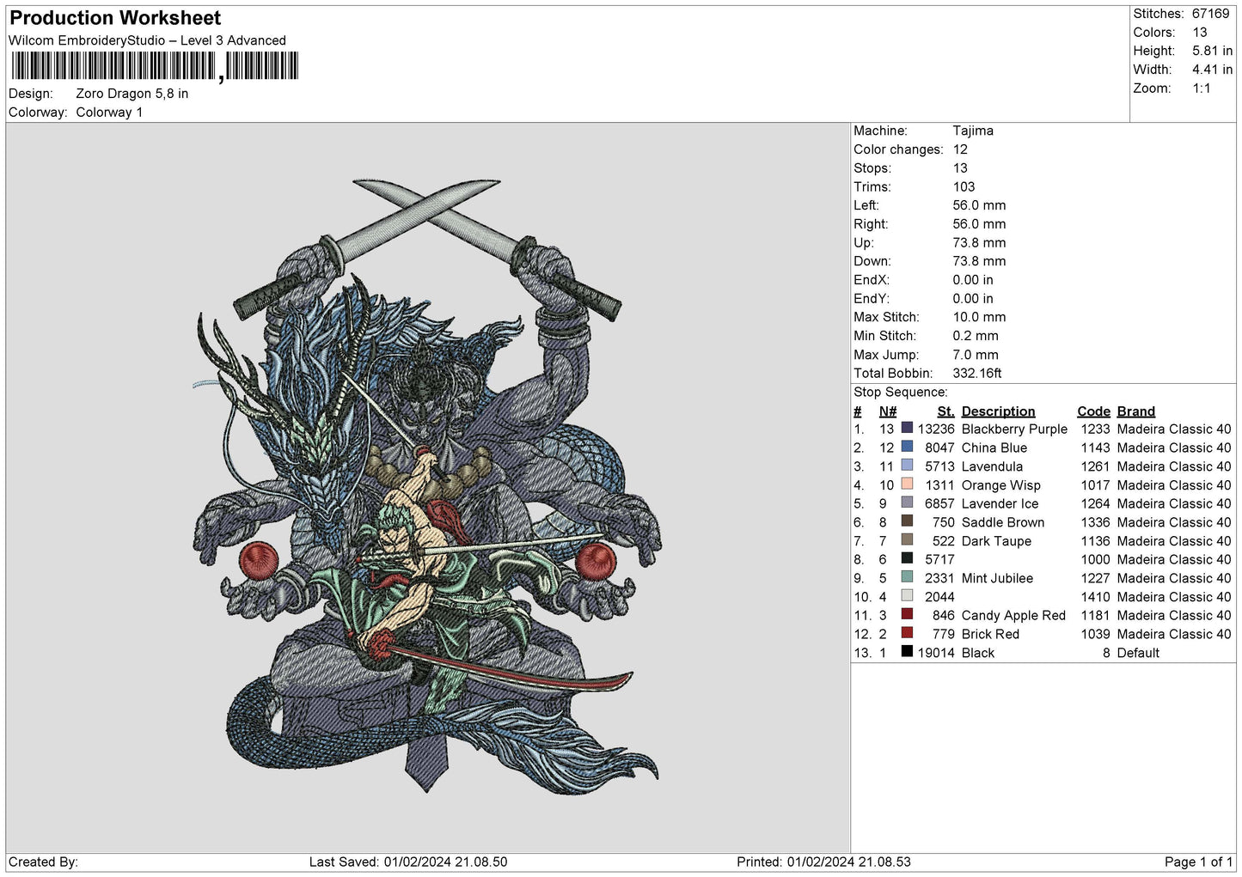
Task: Select "Last Saved: 01/02/2024 21.08.50" footer text
Action: tap(408, 862)
